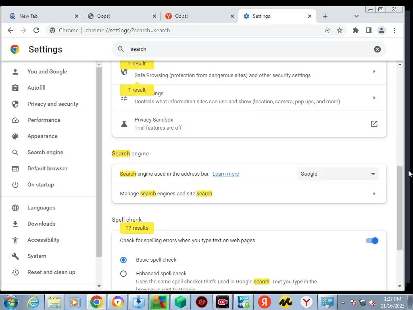The width and height of the screenshot is (413, 310).
Task: Click the browser back arrow
Action: pyautogui.click(x=10, y=30)
